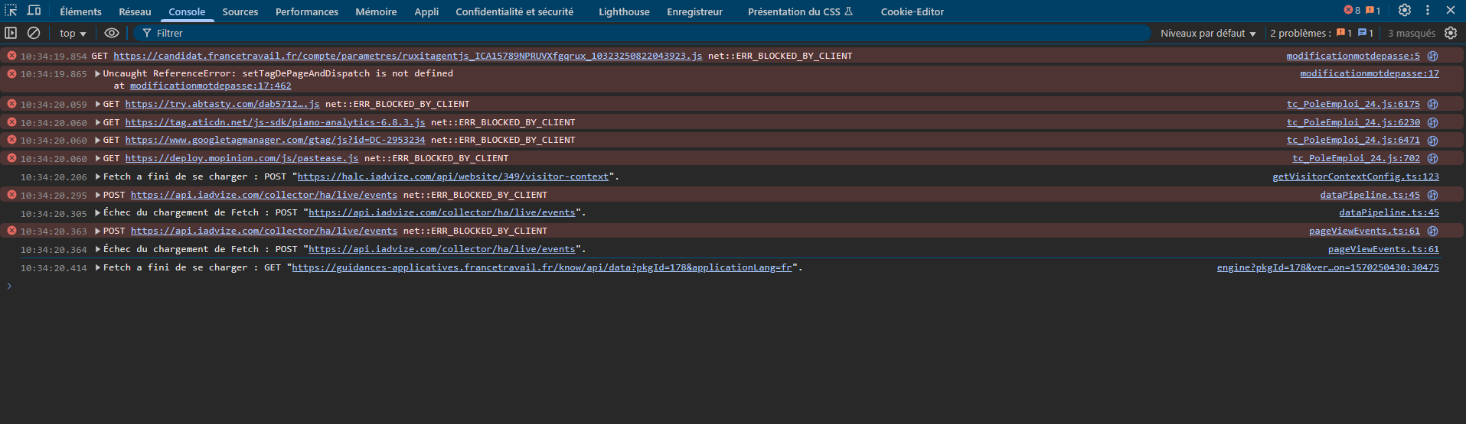Screen dimensions: 1466x424
Task: Click the flask icon beside Présentation du CSS
Action: (848, 11)
